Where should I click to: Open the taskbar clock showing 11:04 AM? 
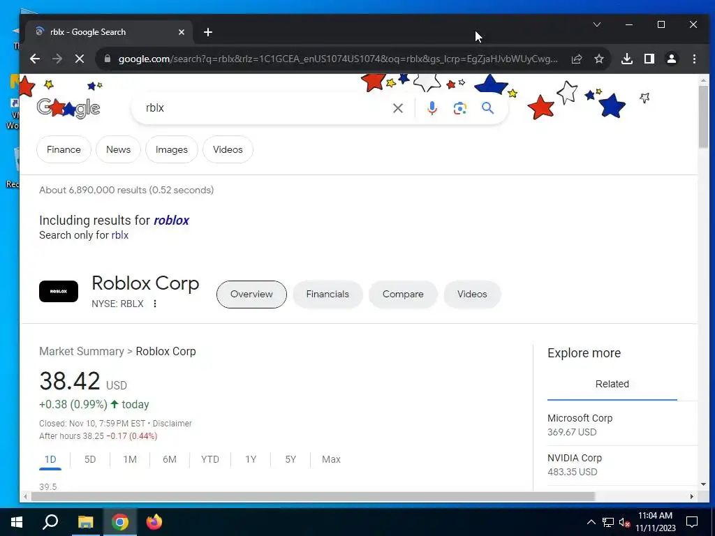(x=655, y=522)
